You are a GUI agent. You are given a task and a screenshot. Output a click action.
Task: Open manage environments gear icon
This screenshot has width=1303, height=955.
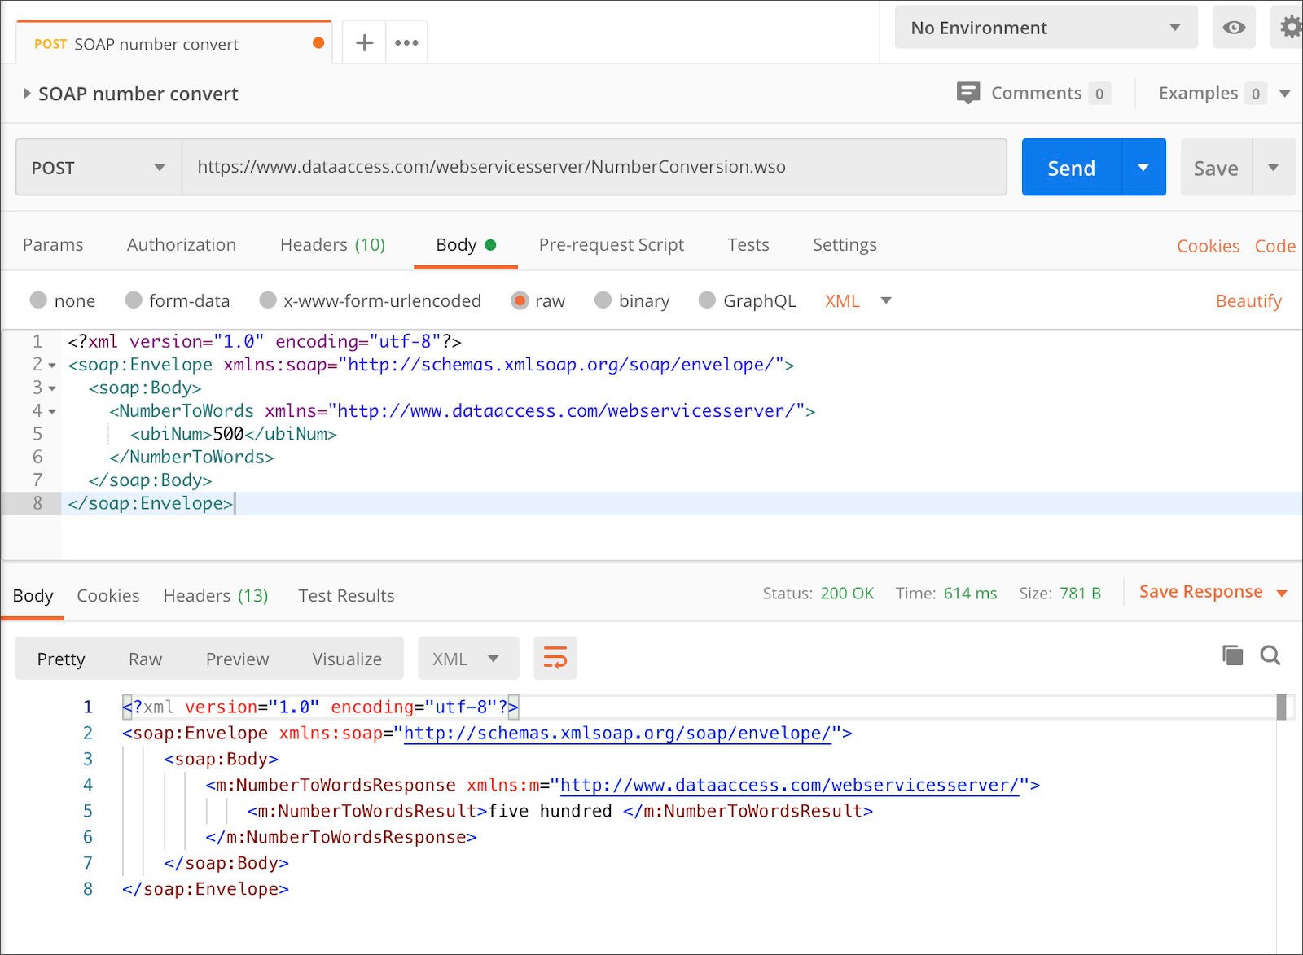(1291, 28)
